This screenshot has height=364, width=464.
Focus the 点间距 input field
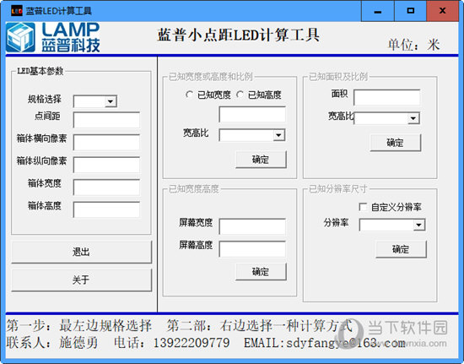pyautogui.click(x=106, y=120)
